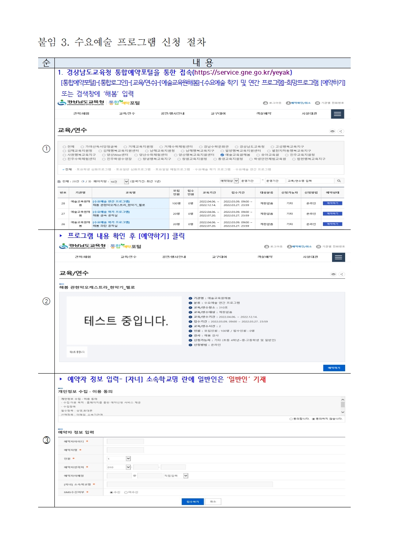The height and width of the screenshot is (557, 394).
Task: Open the 객실예약 menu on the detail page
Action: tap(265, 257)
